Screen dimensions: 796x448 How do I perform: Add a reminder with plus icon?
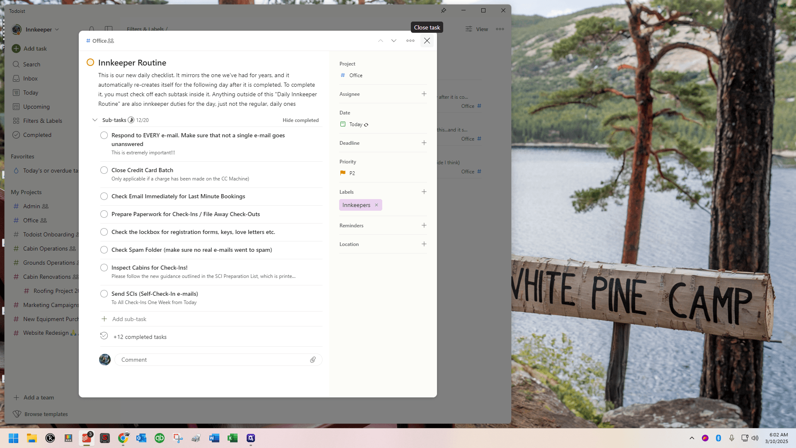[x=424, y=225]
